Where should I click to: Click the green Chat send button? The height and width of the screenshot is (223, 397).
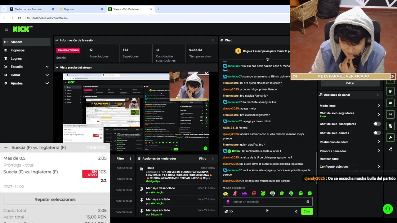point(307,212)
